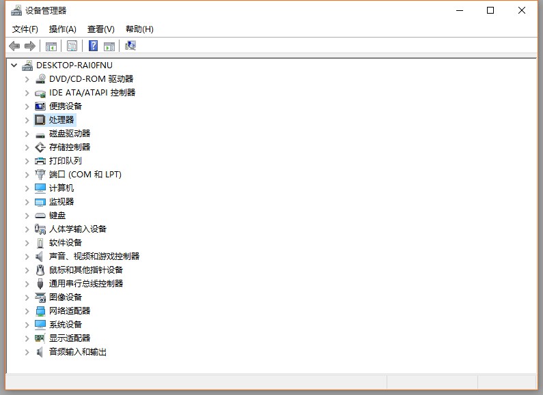Click the 图像设备 camera icon

40,297
